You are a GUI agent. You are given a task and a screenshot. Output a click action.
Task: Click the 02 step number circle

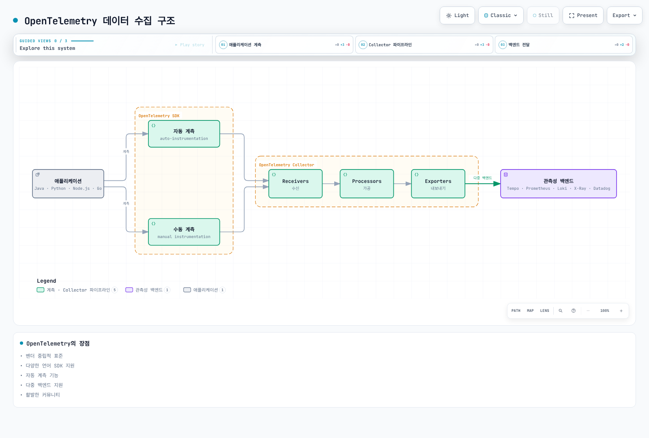(363, 45)
